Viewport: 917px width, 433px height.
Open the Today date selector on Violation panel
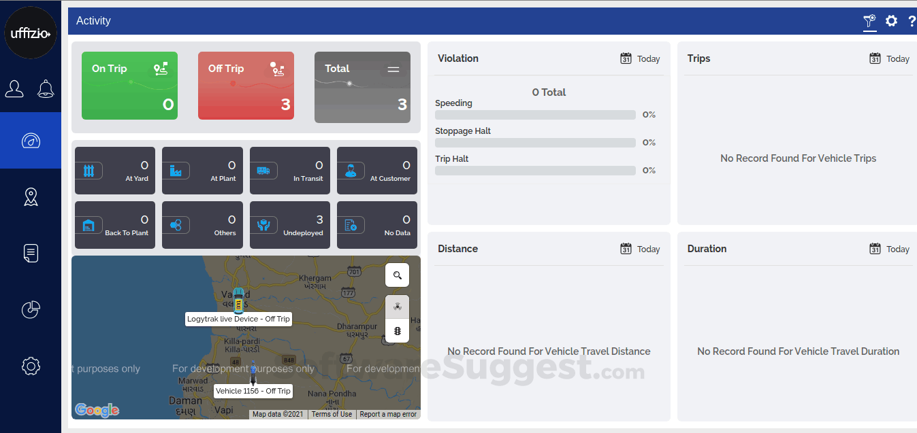tap(639, 58)
